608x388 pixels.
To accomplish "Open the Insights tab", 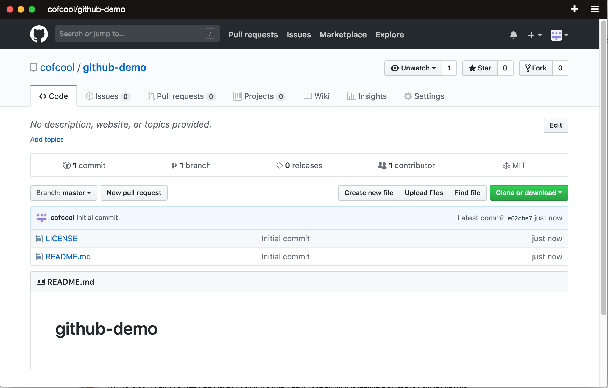I will point(367,96).
